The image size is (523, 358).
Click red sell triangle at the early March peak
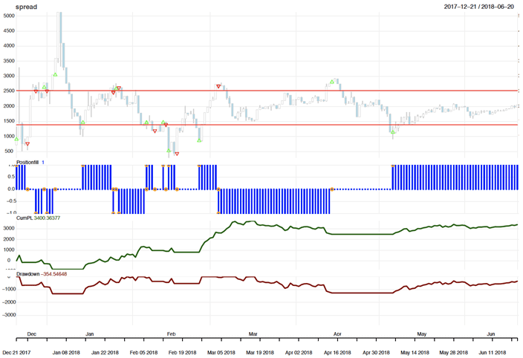[x=218, y=86]
